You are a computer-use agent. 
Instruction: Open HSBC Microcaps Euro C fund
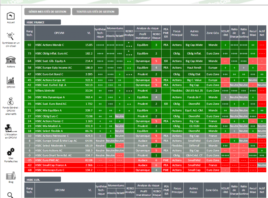(50, 170)
